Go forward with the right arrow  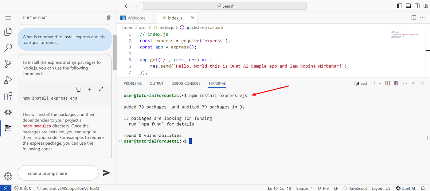(136, 6)
